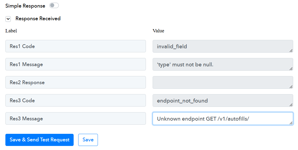This screenshot has height=150, width=298.
Task: Click the Res1 Code label field
Action: 76,46
